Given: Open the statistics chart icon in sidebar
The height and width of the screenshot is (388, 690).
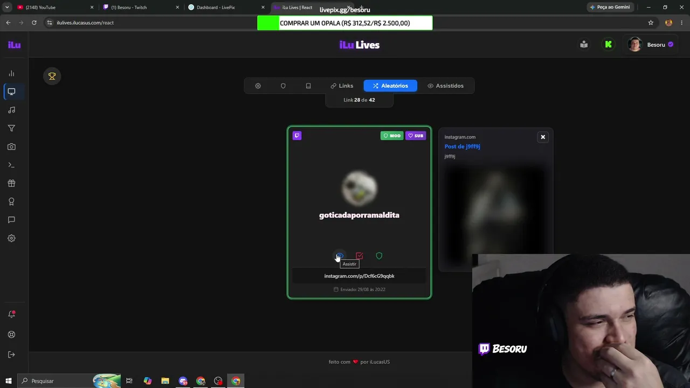Looking at the screenshot, I should pos(11,73).
